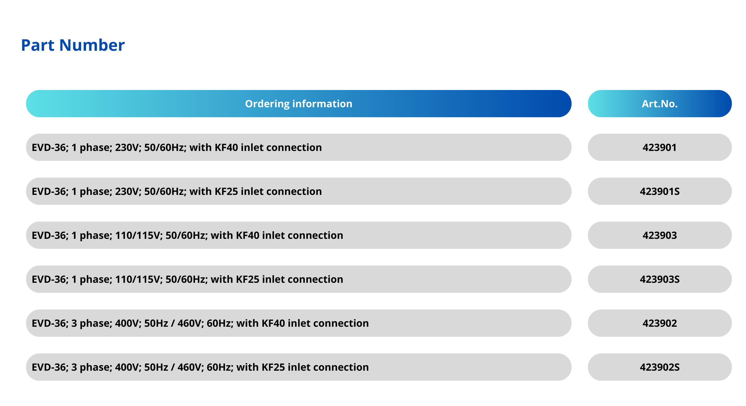746x406 pixels.
Task: Click article number 423903S
Action: click(659, 279)
